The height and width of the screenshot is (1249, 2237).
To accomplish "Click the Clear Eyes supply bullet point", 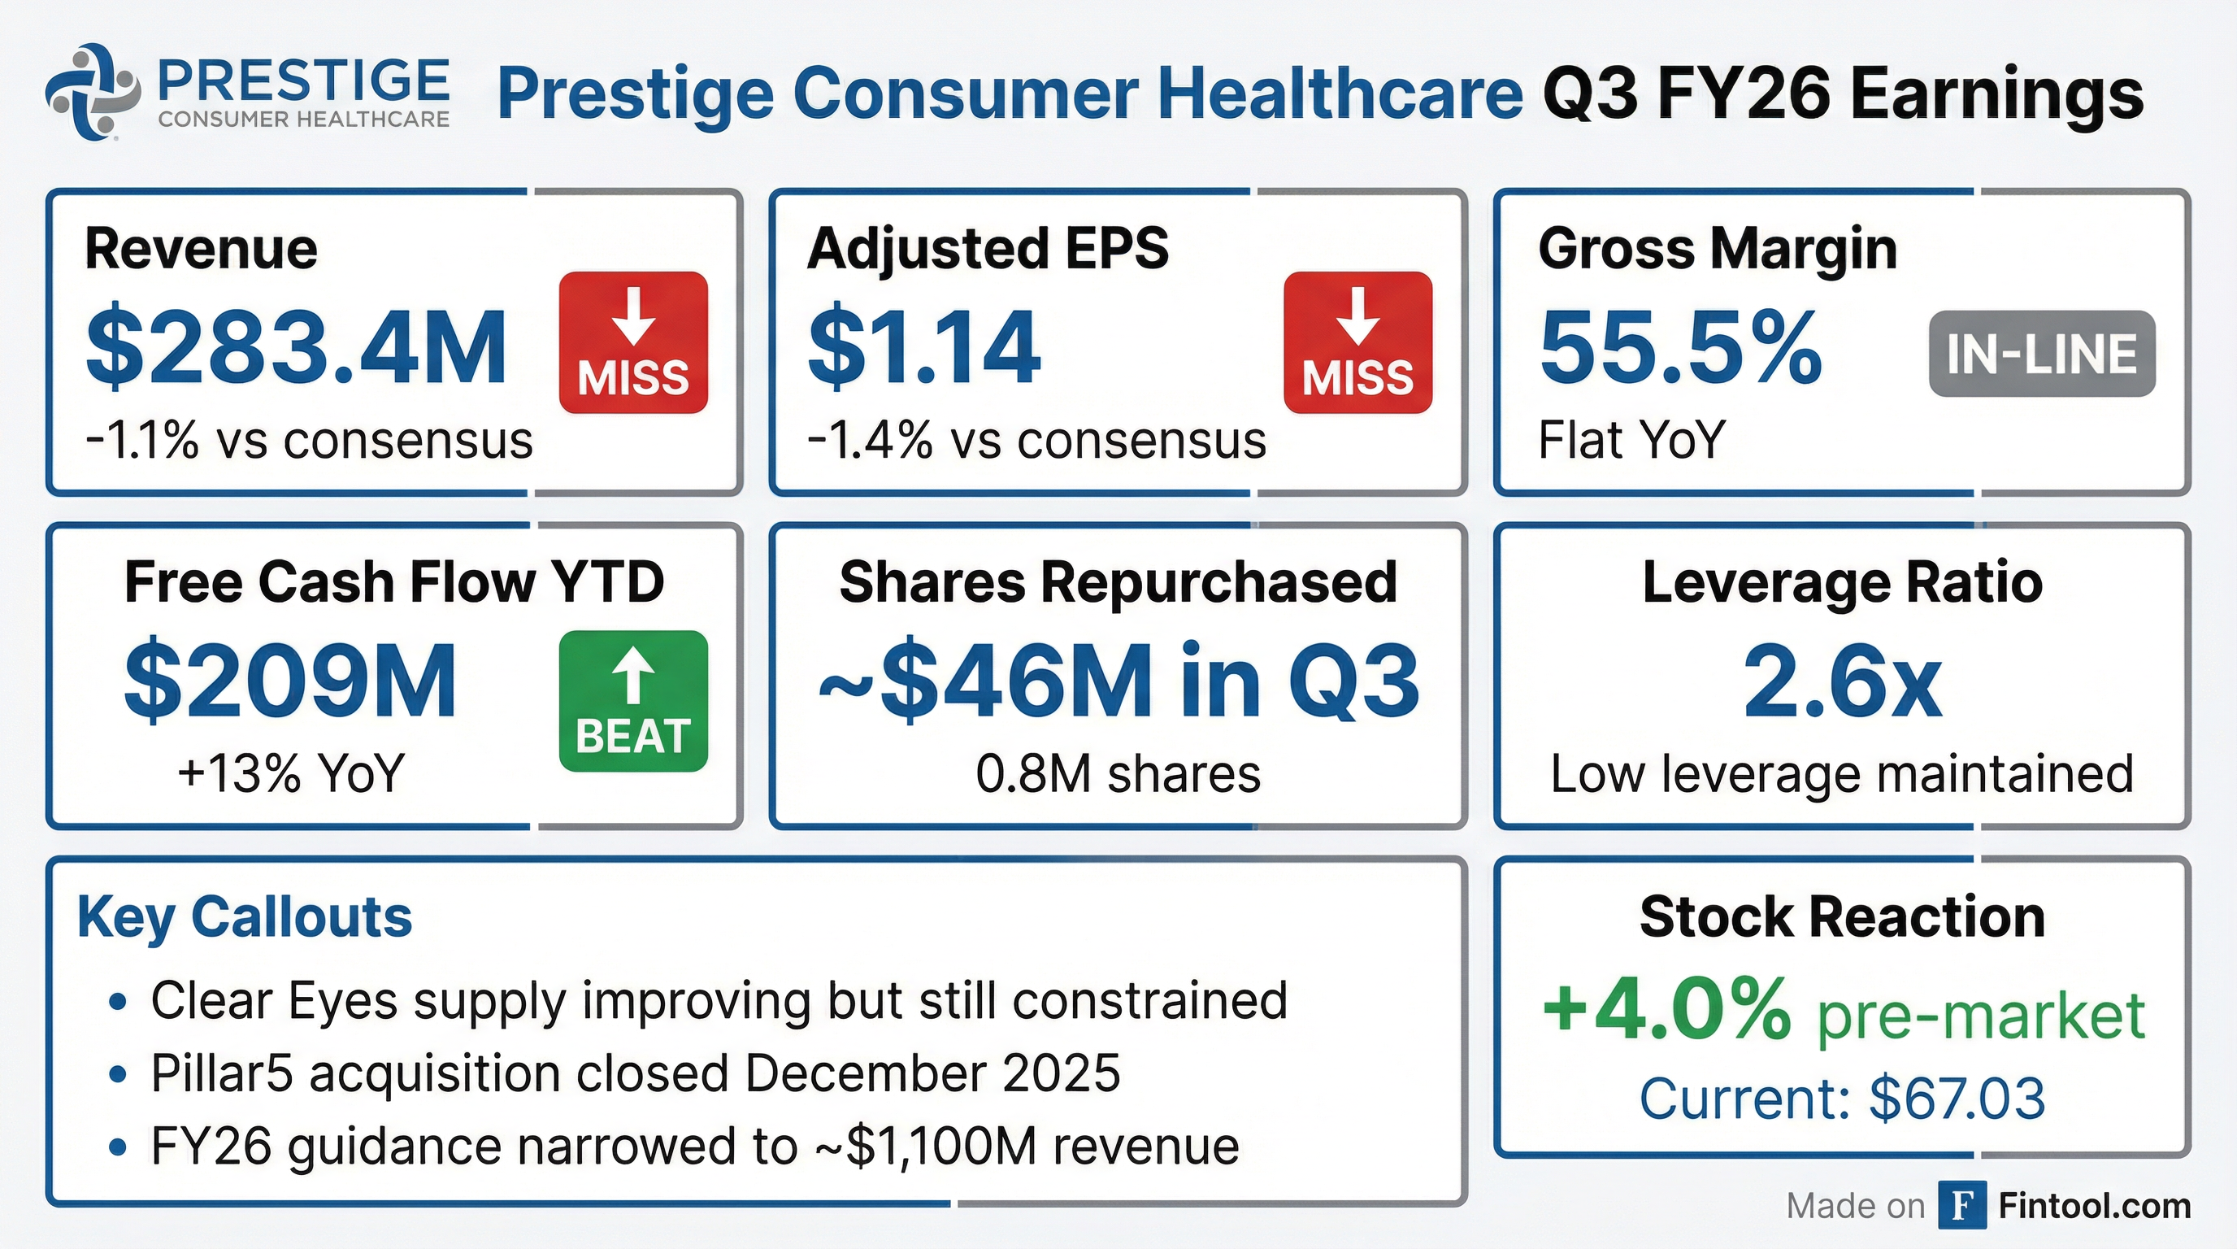I will tap(719, 1001).
